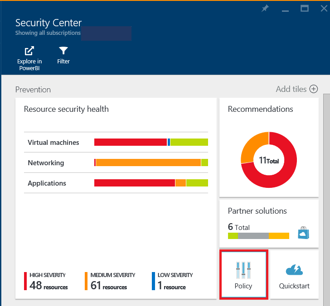Click the 6 Total partner solutions count

pos(238,227)
